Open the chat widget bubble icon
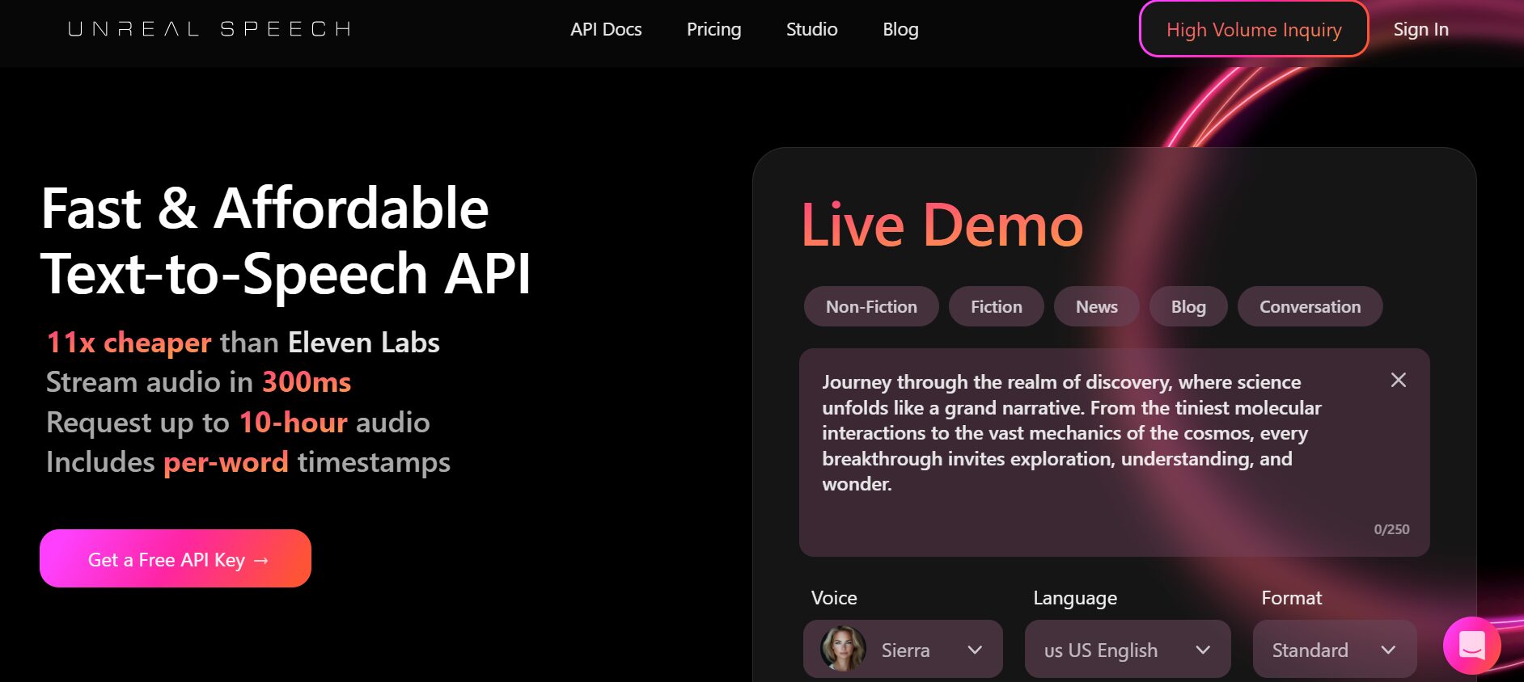This screenshot has width=1524, height=682. (1472, 646)
